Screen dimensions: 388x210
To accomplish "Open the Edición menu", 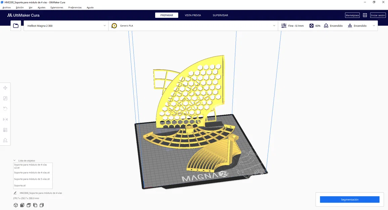I will coord(20,7).
